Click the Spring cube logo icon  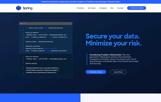click(19, 8)
